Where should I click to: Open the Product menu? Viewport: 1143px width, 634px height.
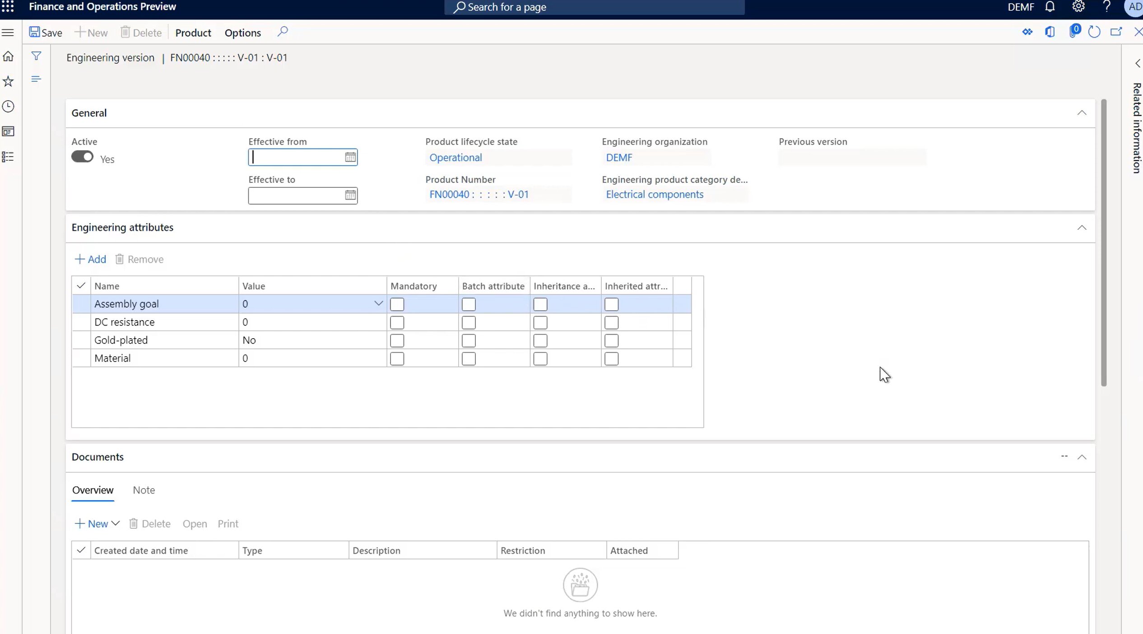[193, 33]
